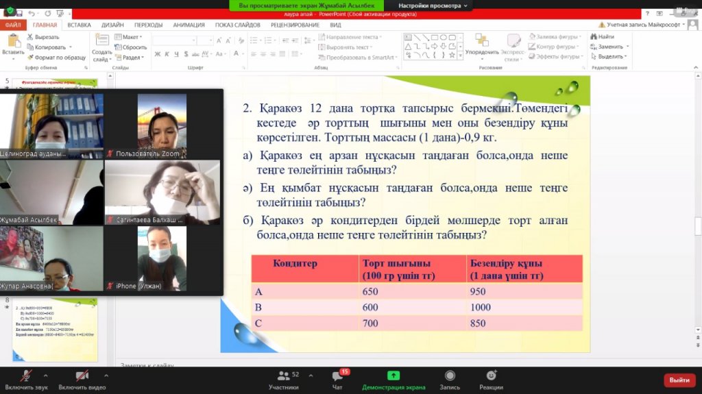
Task: Open the ПОКАЗ СЛАЙДОВ ribbon tab
Action: [237, 25]
